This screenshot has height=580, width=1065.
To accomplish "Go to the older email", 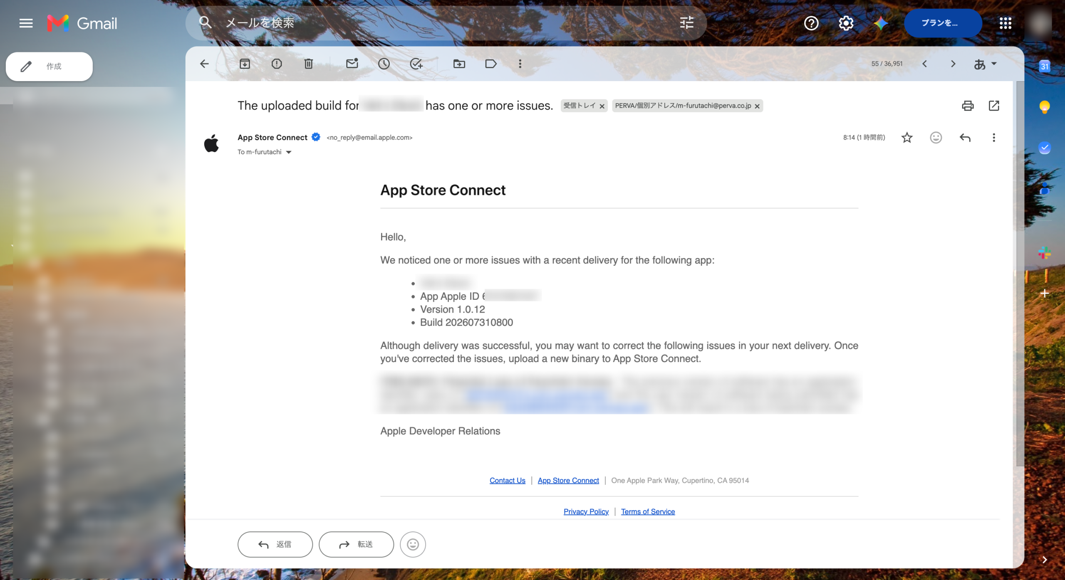I will click(x=953, y=64).
